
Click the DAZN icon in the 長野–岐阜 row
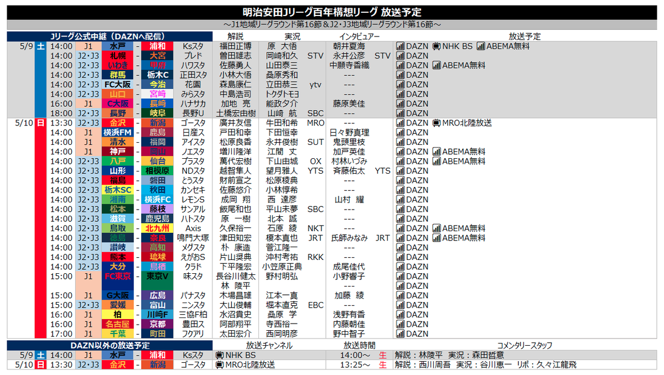(x=401, y=113)
